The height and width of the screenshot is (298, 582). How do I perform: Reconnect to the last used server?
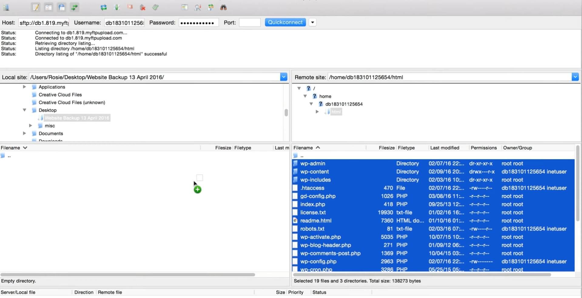[156, 7]
